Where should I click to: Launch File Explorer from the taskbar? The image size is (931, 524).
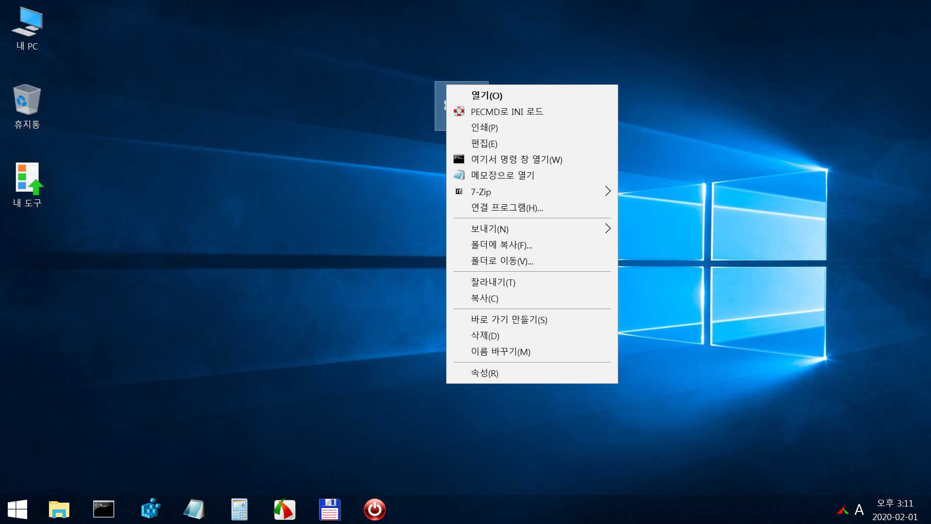pos(59,509)
